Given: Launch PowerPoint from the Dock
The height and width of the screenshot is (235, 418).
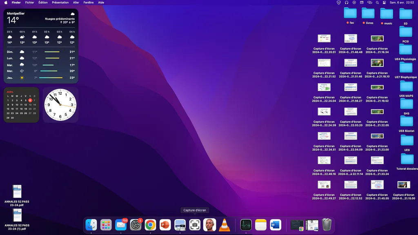Looking at the screenshot, I should 165,225.
